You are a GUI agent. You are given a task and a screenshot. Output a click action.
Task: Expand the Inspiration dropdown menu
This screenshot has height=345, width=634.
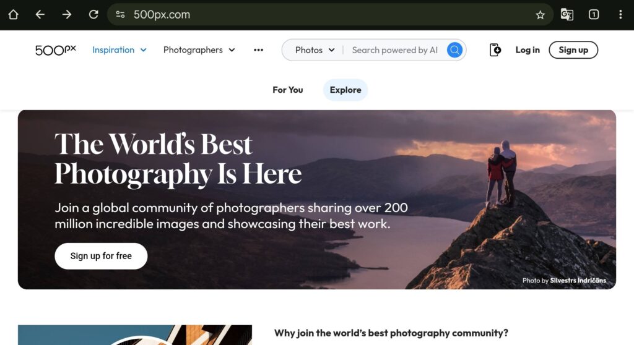click(119, 50)
